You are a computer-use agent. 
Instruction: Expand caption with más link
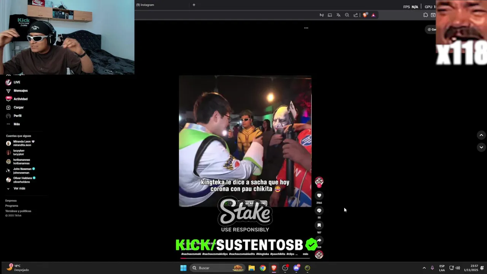306,254
